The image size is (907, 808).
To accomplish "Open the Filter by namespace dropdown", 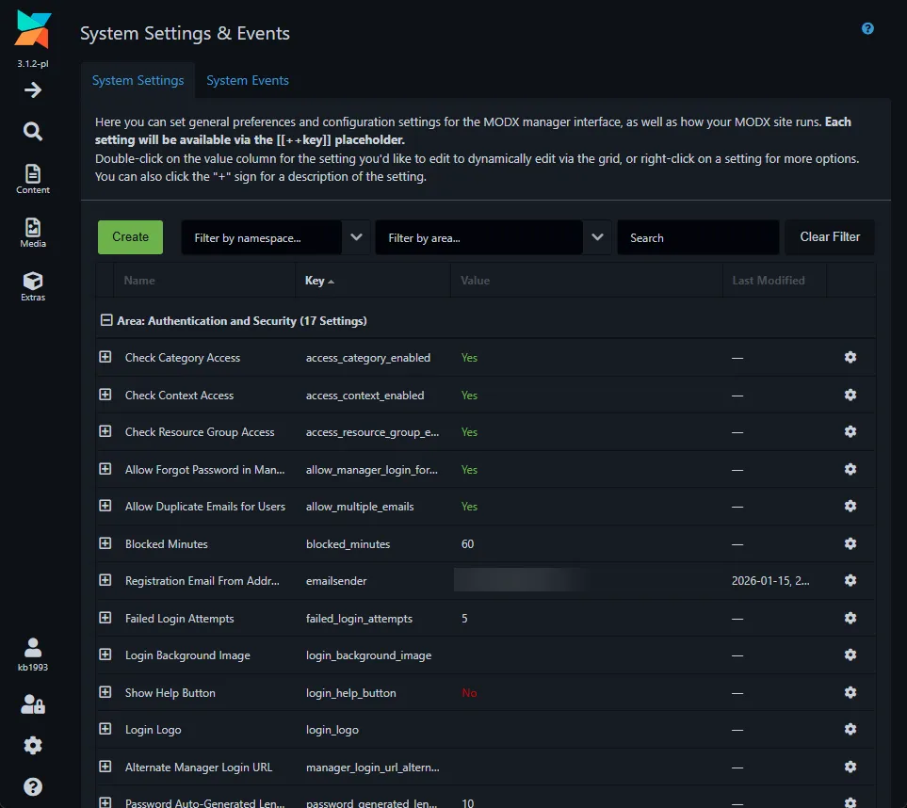I will [x=356, y=237].
